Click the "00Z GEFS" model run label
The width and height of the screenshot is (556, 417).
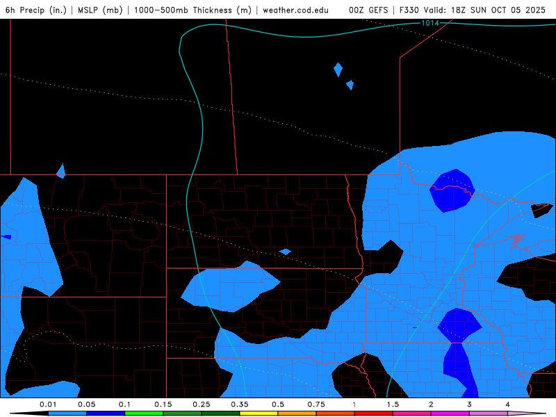coord(368,10)
